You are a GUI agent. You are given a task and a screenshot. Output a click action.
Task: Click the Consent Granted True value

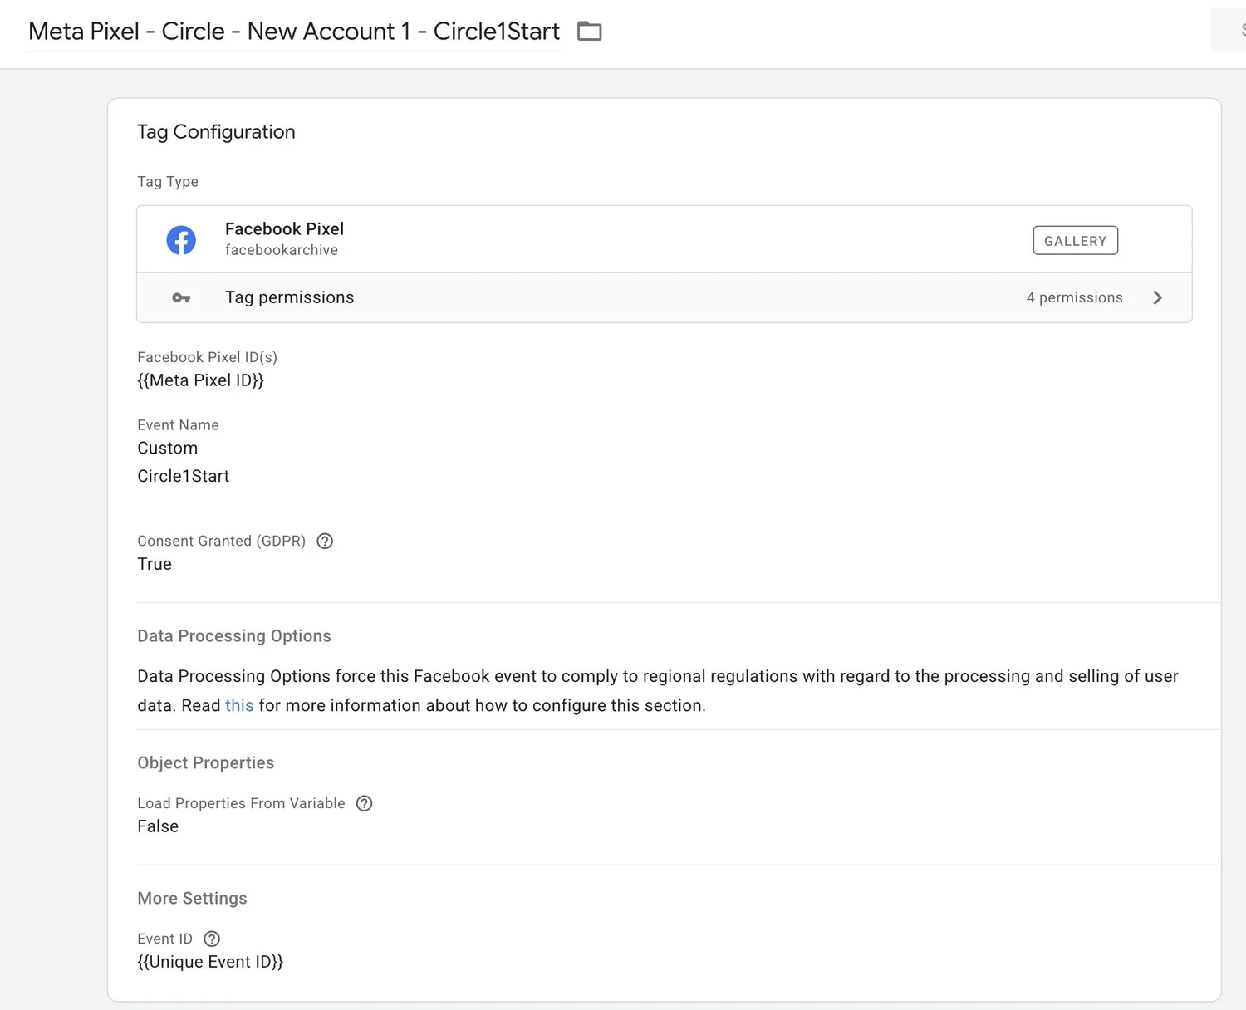155,565
